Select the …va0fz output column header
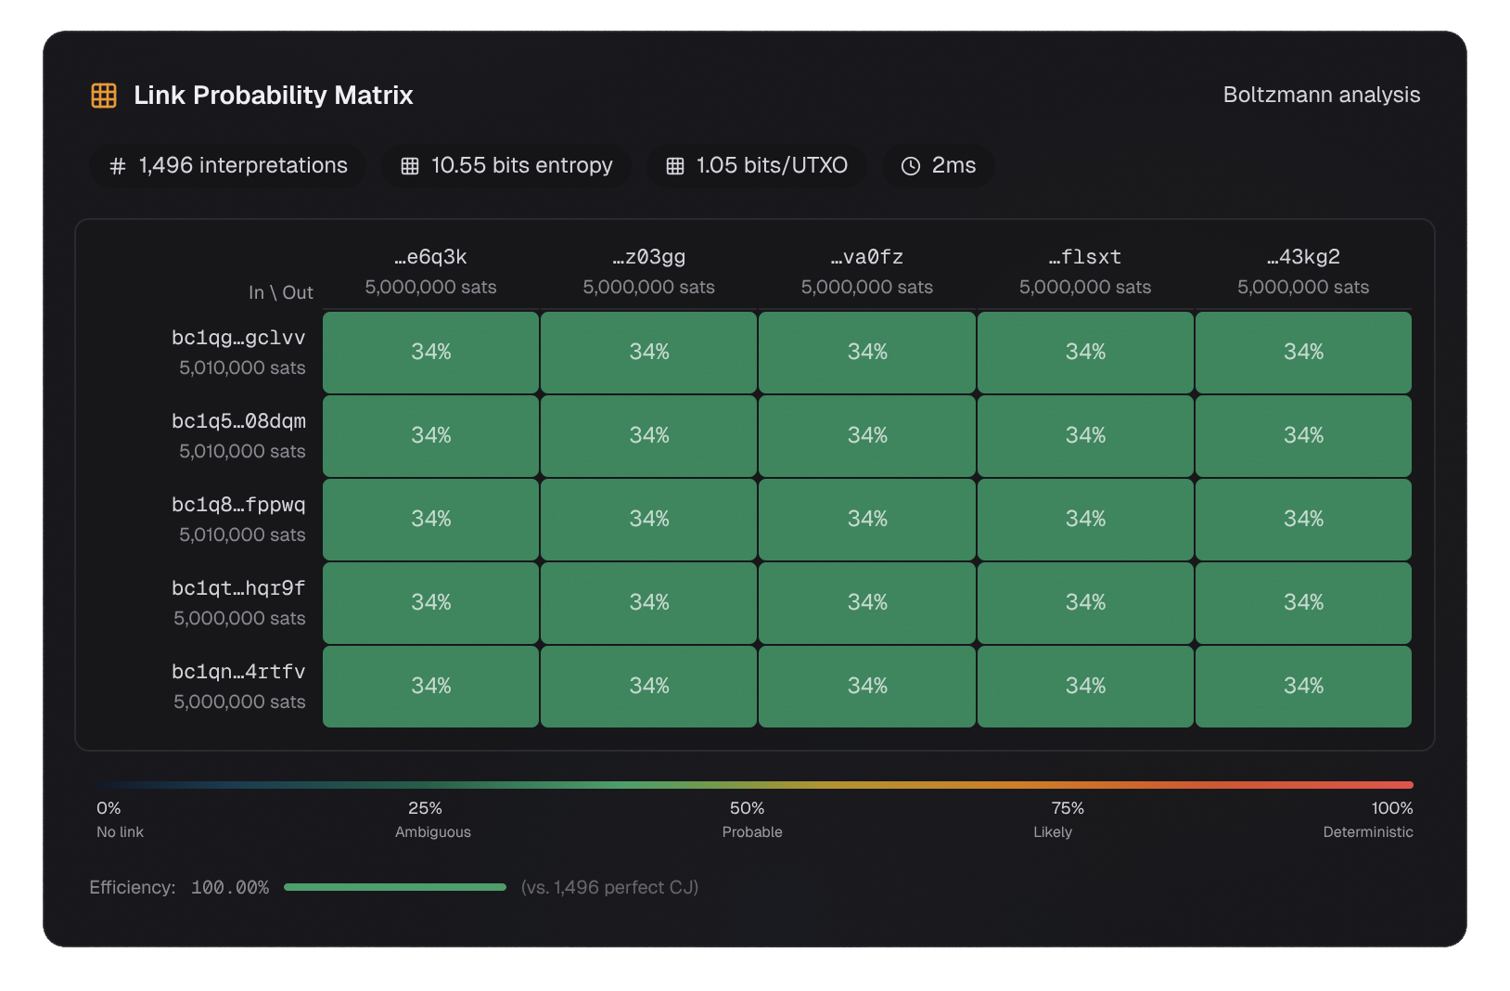The image size is (1510, 991). (x=866, y=257)
